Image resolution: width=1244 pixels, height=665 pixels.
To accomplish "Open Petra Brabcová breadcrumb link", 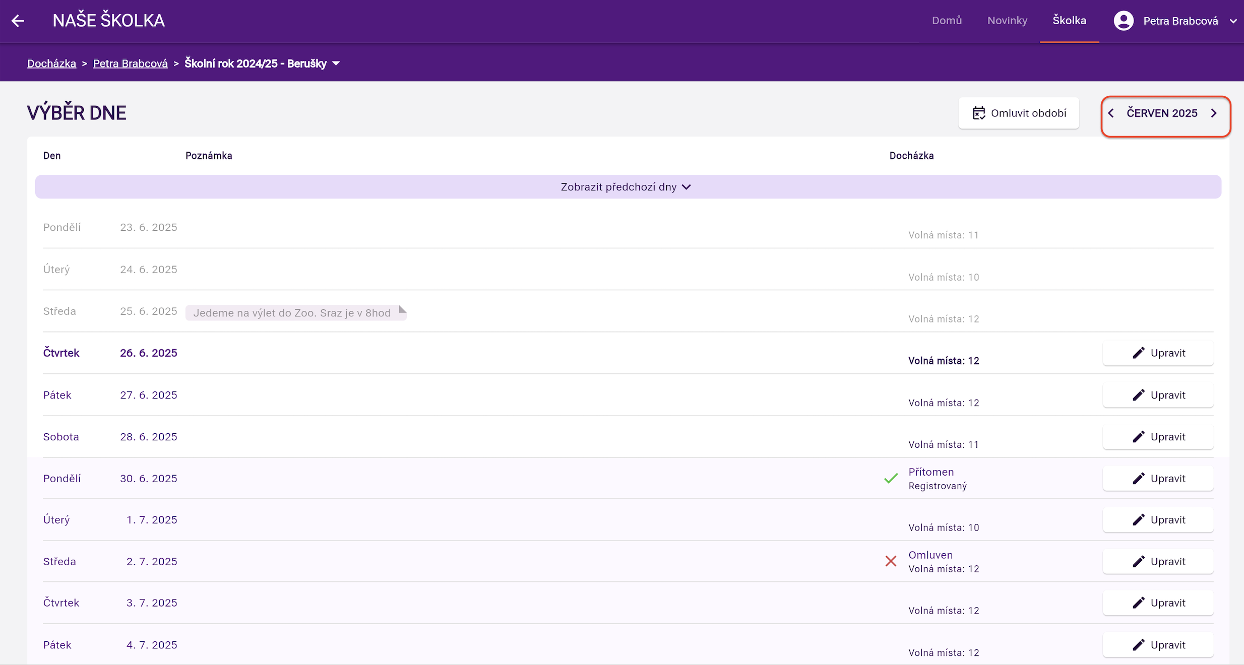I will point(130,63).
